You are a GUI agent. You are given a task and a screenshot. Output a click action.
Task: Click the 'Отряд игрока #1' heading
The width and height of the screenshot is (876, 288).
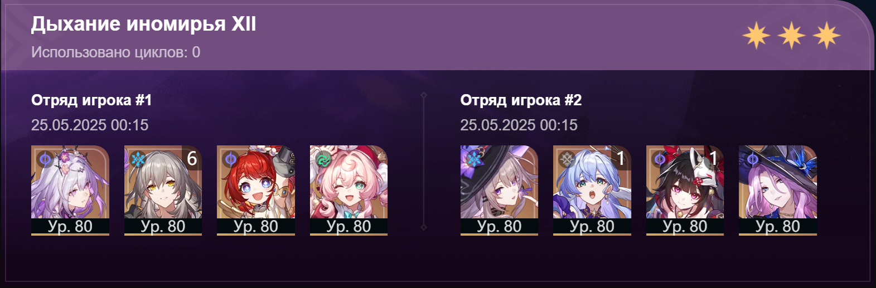coord(91,100)
